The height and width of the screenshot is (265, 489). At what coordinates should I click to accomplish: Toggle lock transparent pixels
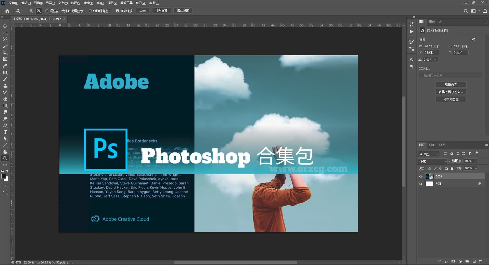(429, 168)
